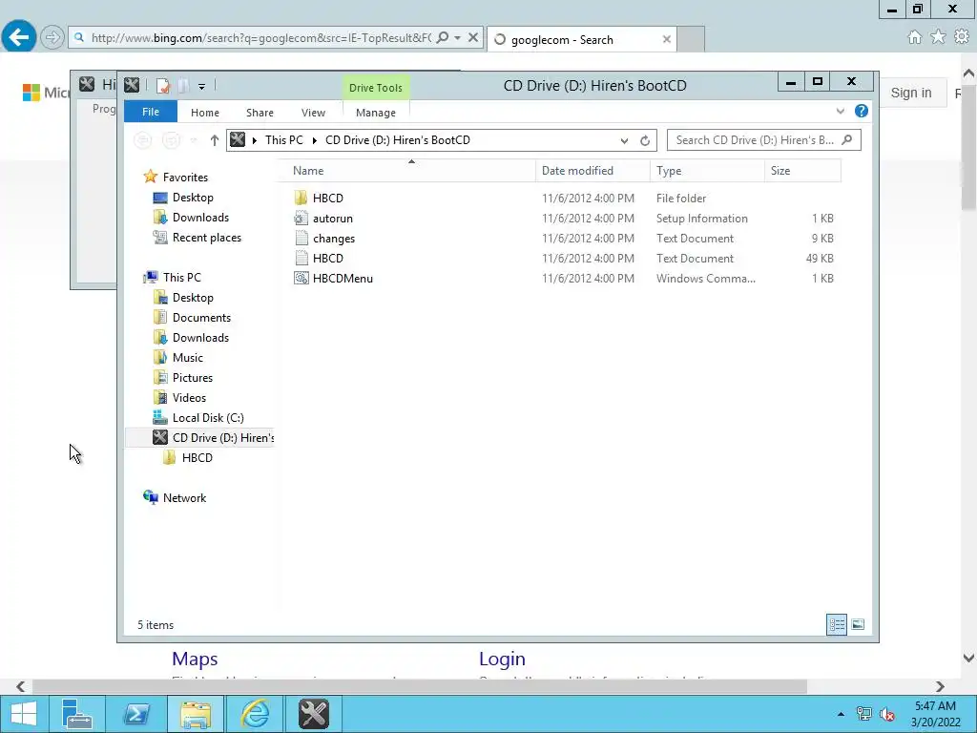Open the Home ribbon tab

click(x=205, y=113)
